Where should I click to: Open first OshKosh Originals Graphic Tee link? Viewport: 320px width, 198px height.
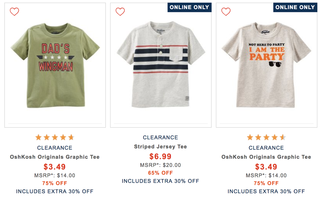(55, 157)
